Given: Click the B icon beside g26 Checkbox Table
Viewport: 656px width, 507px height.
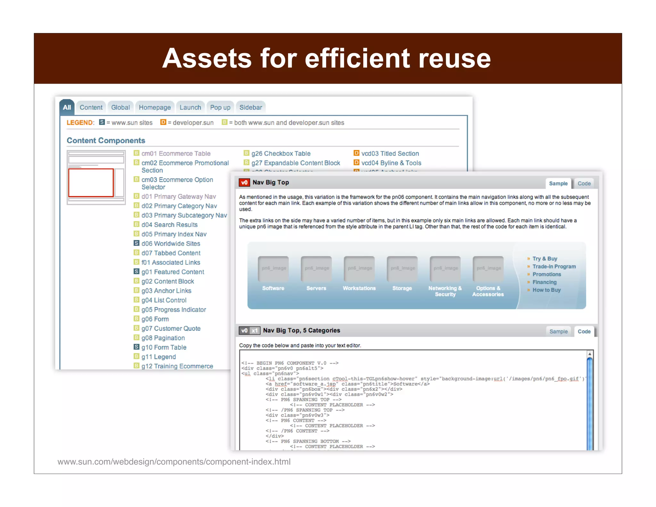Looking at the screenshot, I should [x=246, y=153].
